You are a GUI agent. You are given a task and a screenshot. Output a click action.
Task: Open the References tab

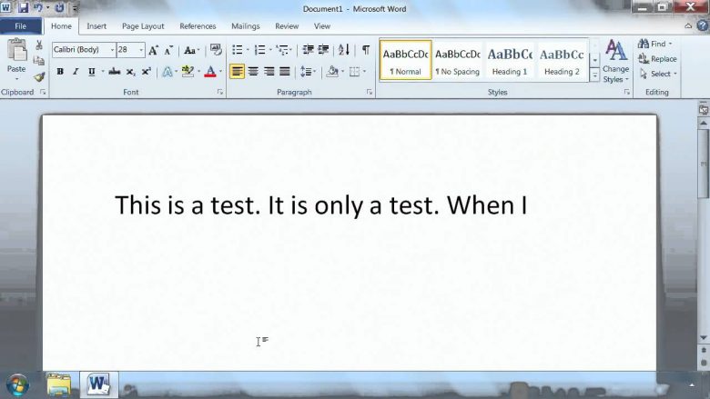pyautogui.click(x=198, y=26)
